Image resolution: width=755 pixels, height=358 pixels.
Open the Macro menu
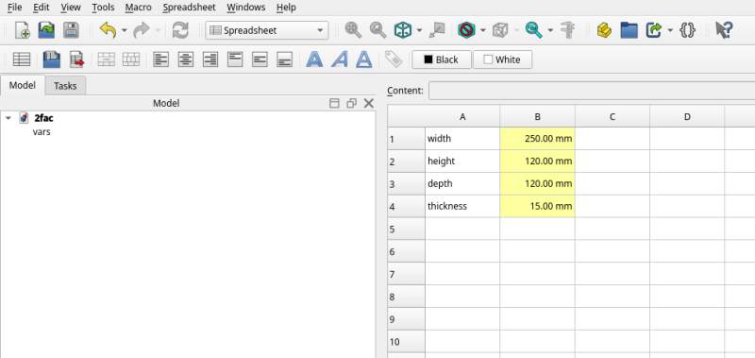138,8
